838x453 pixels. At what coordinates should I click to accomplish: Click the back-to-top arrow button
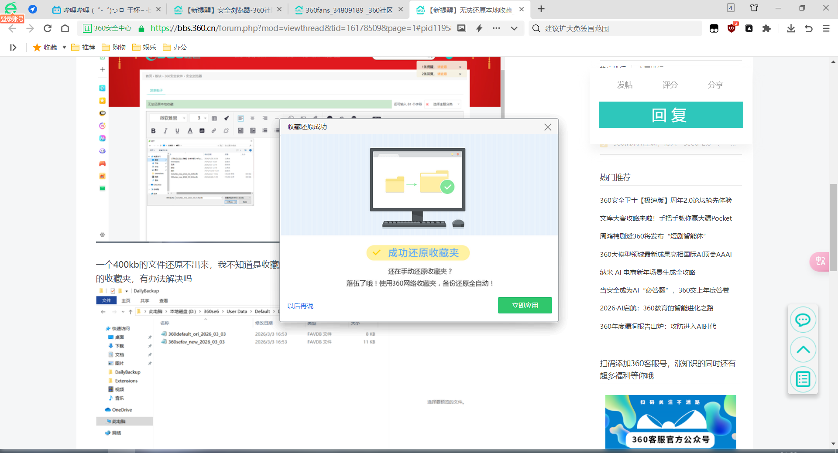tap(803, 349)
